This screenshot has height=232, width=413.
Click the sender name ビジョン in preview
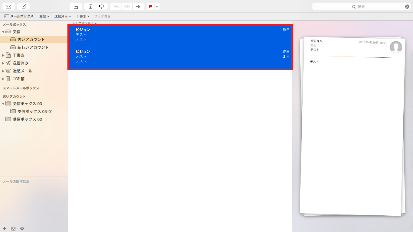(316, 41)
